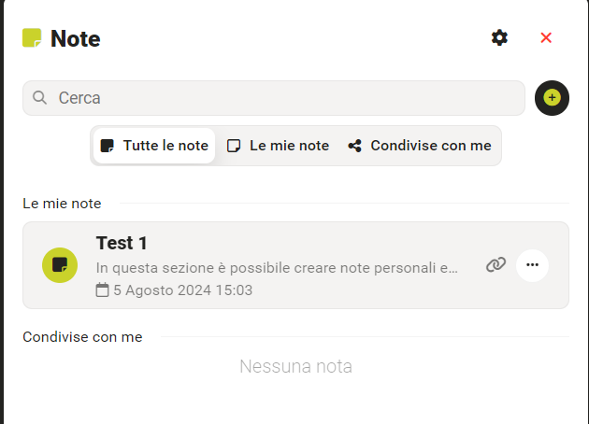Image resolution: width=589 pixels, height=424 pixels.
Task: Click the Nessuna nota placeholder text
Action: click(x=295, y=366)
